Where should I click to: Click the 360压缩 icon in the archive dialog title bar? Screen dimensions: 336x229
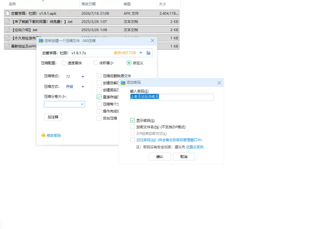(41, 41)
